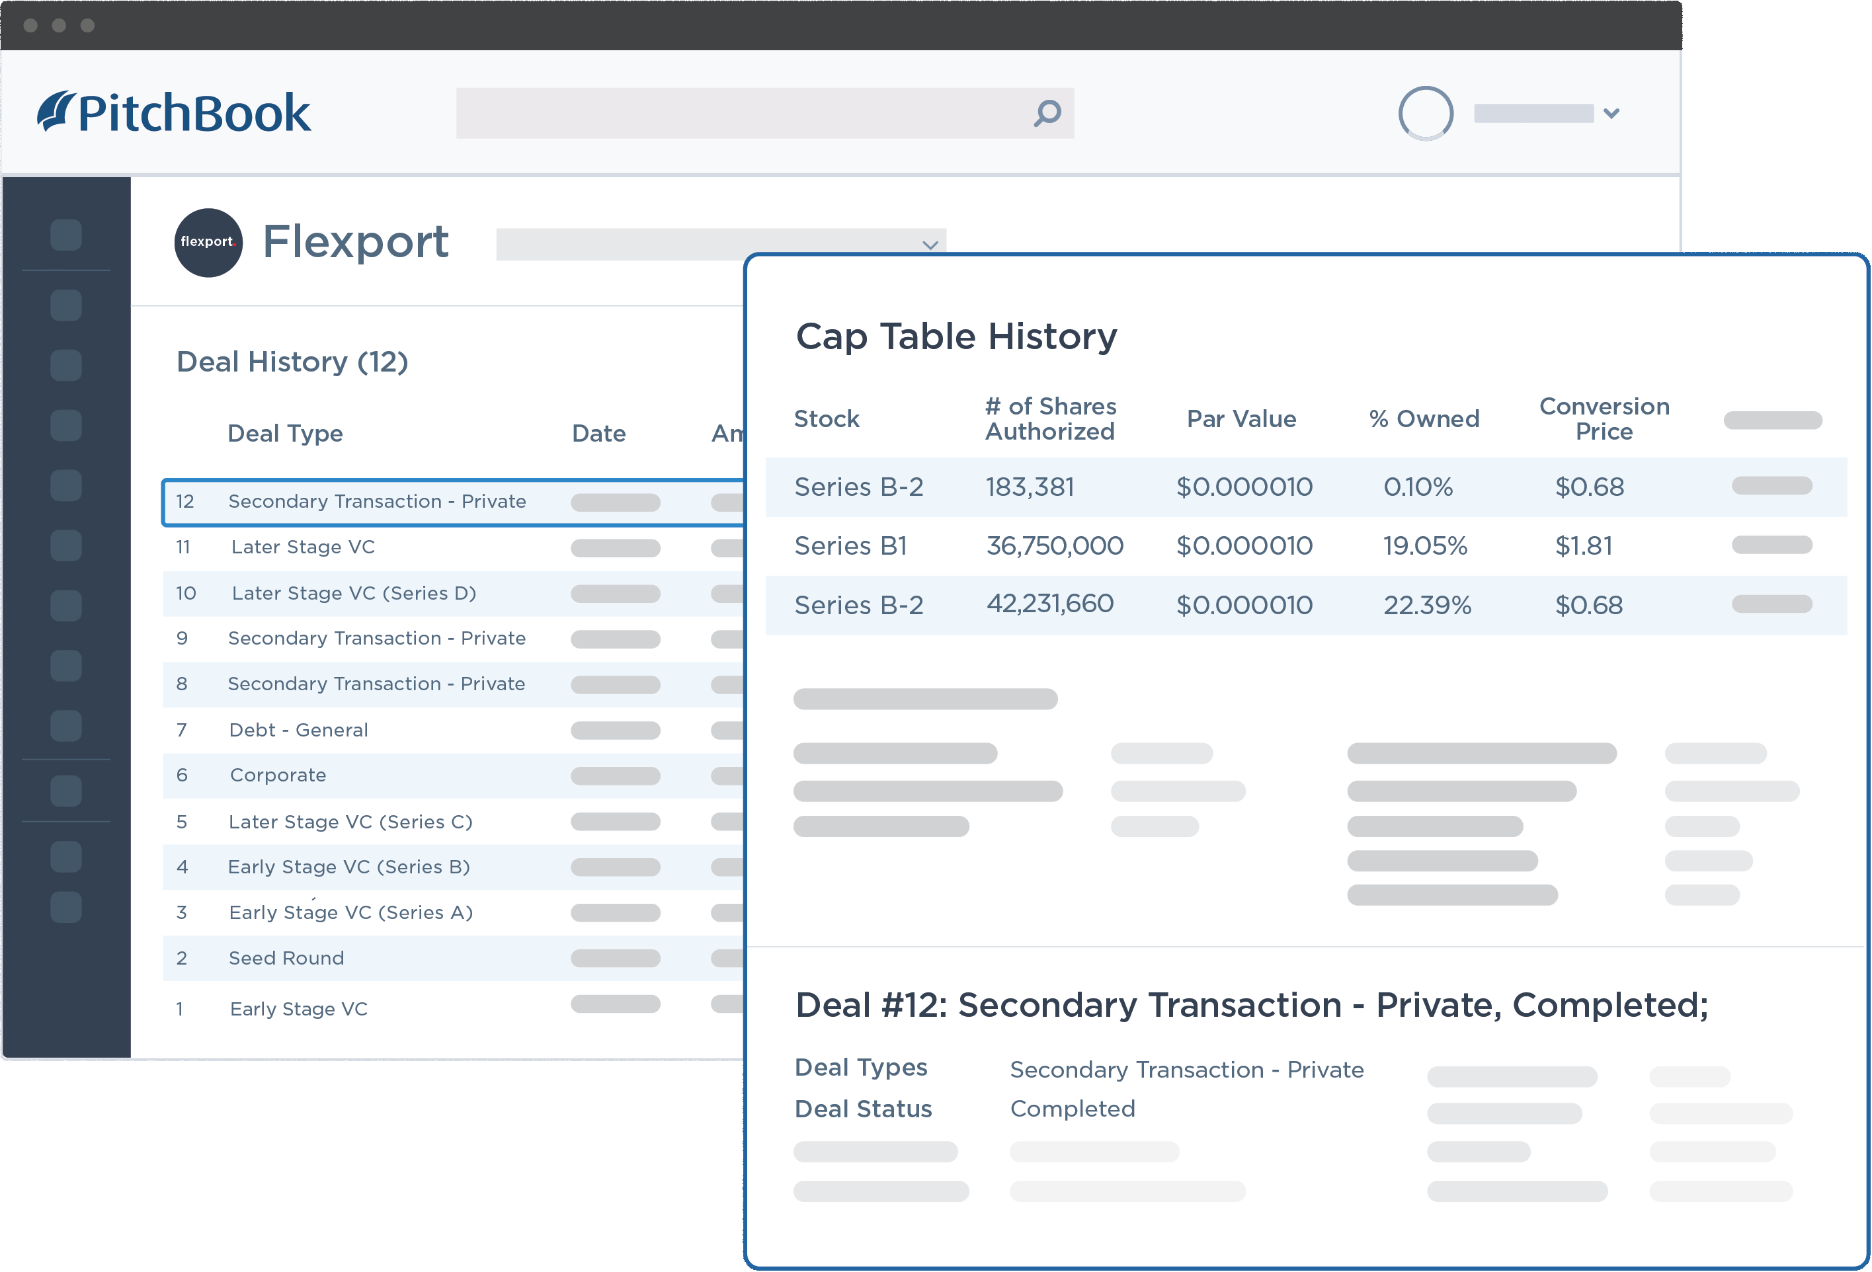This screenshot has height=1272, width=1872.
Task: Click the 183,381 shares cell
Action: pos(1030,487)
